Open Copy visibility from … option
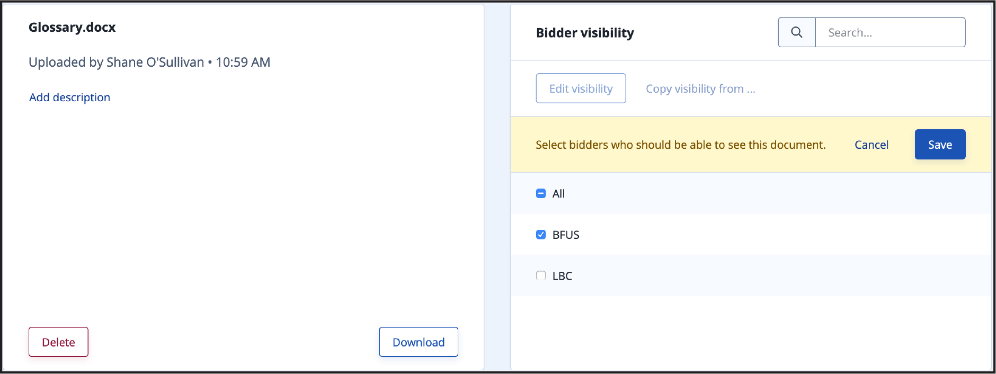Screen dimensions: 996x374 tap(700, 89)
